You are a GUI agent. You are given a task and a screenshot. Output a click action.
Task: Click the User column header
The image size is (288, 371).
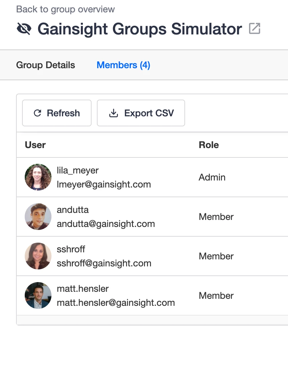(x=35, y=145)
